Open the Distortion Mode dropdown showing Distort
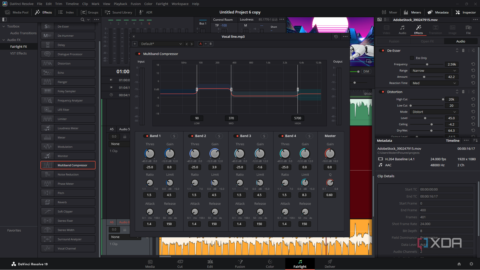 434,112
